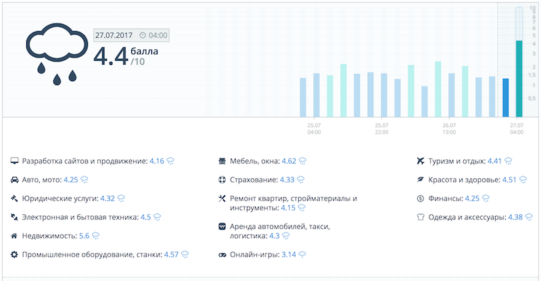The height and width of the screenshot is (281, 541).
Task: Click the car icon beside Авто, мото
Action: tap(15, 180)
